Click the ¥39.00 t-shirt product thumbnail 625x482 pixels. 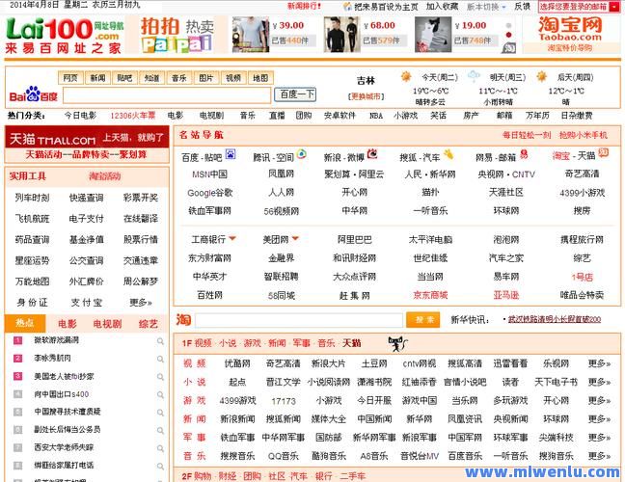(x=251, y=35)
